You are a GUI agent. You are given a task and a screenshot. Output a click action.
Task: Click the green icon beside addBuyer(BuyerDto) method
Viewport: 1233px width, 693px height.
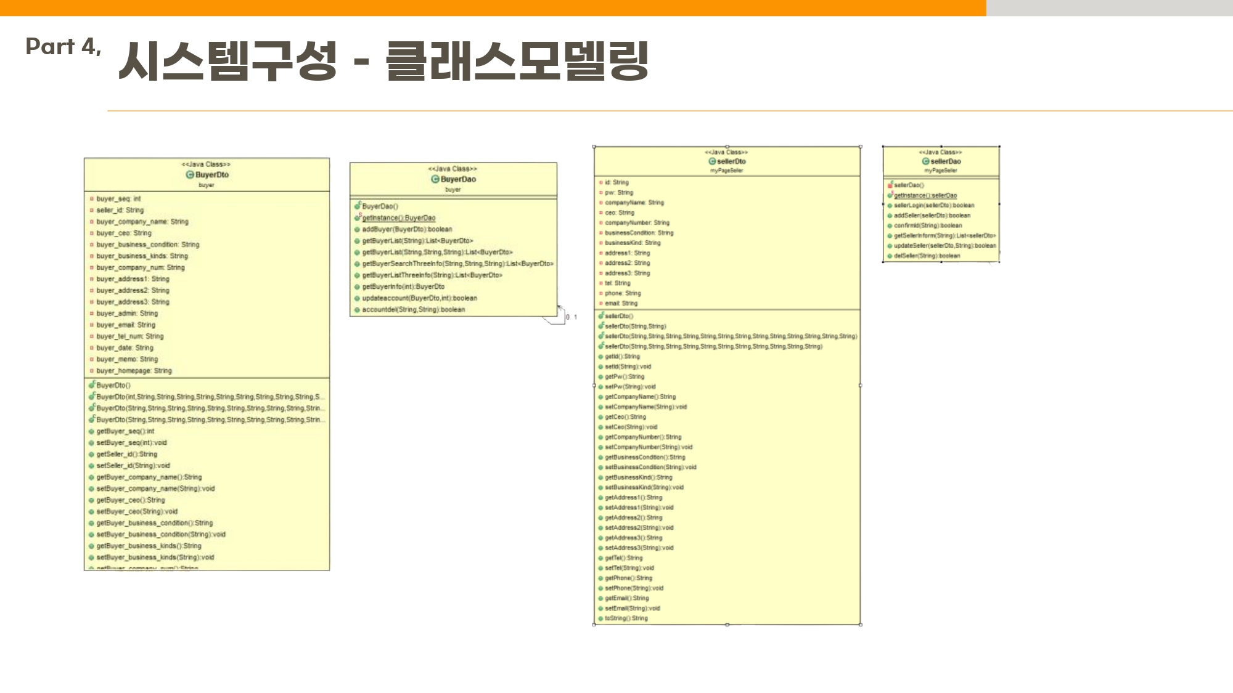(357, 230)
